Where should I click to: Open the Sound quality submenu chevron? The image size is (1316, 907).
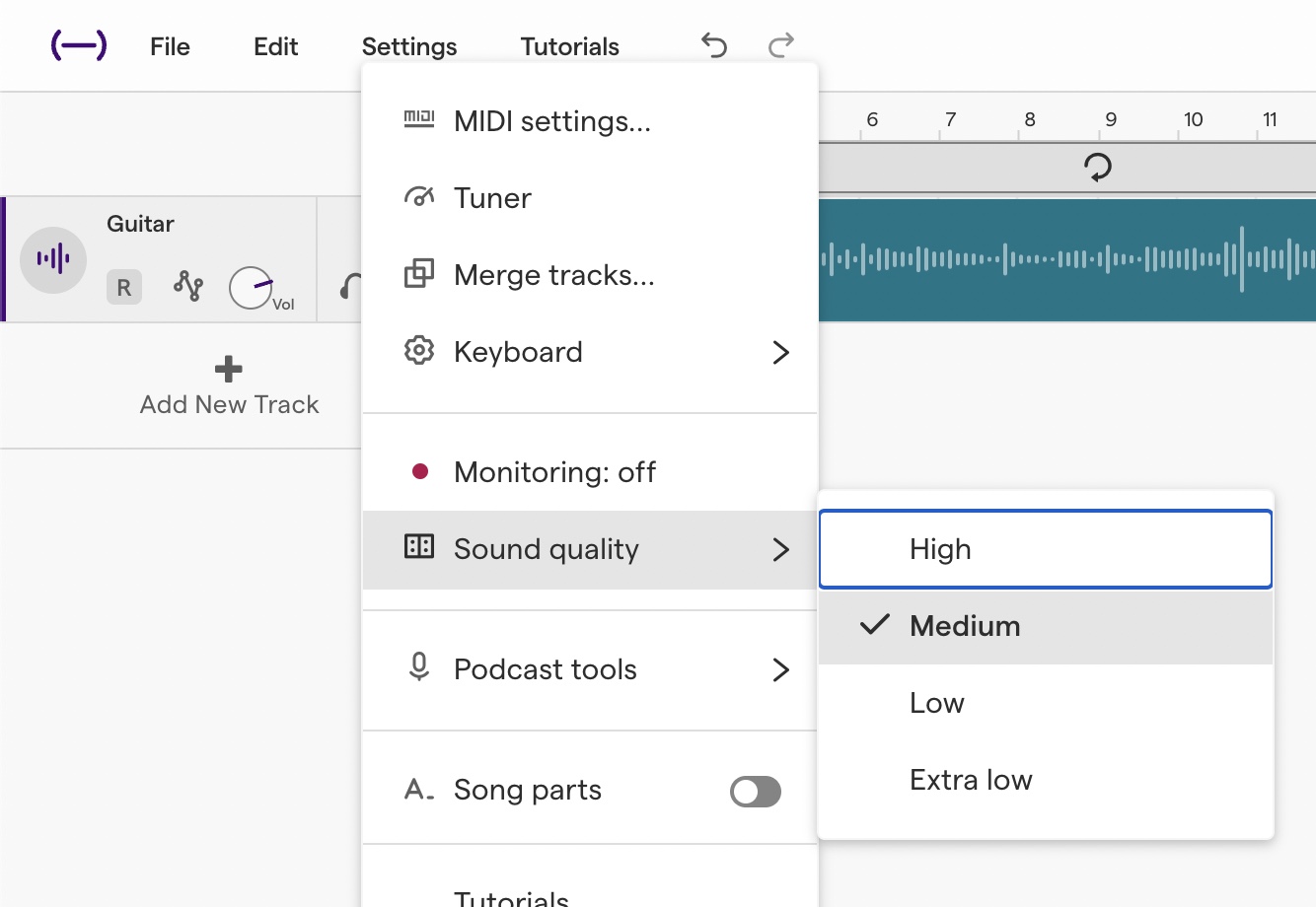[x=780, y=550]
